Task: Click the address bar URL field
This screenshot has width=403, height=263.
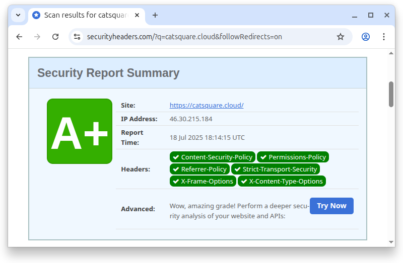Action: (201, 37)
